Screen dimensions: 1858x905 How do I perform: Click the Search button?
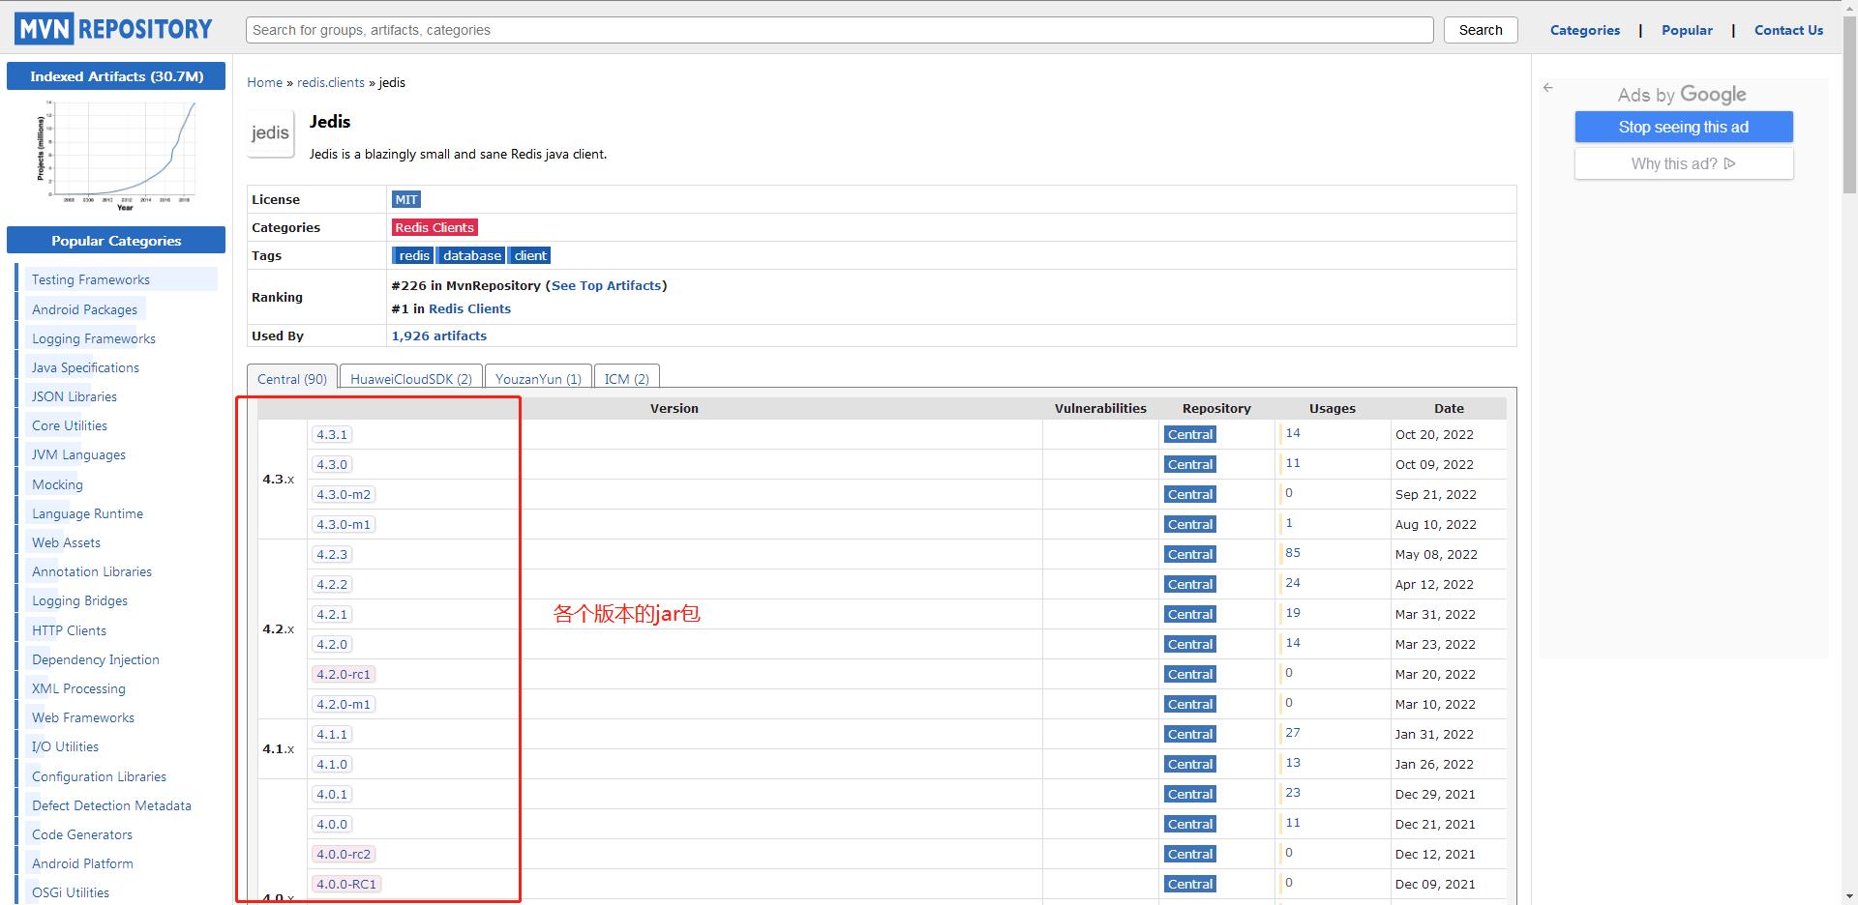pos(1481,30)
